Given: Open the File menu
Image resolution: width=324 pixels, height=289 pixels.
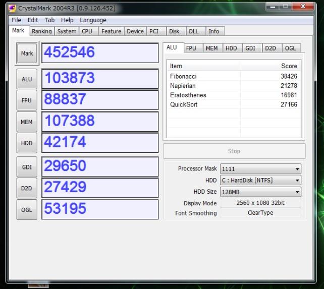Looking at the screenshot, I should 17,20.
